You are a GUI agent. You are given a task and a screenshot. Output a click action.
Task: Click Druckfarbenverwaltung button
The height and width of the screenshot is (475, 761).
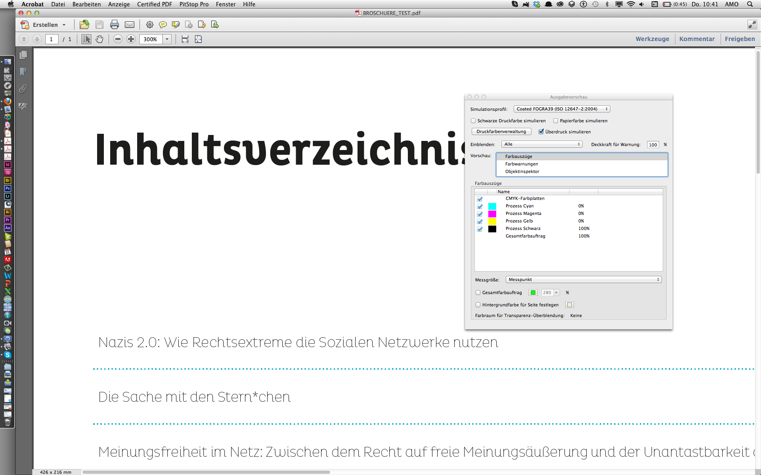(x=501, y=131)
